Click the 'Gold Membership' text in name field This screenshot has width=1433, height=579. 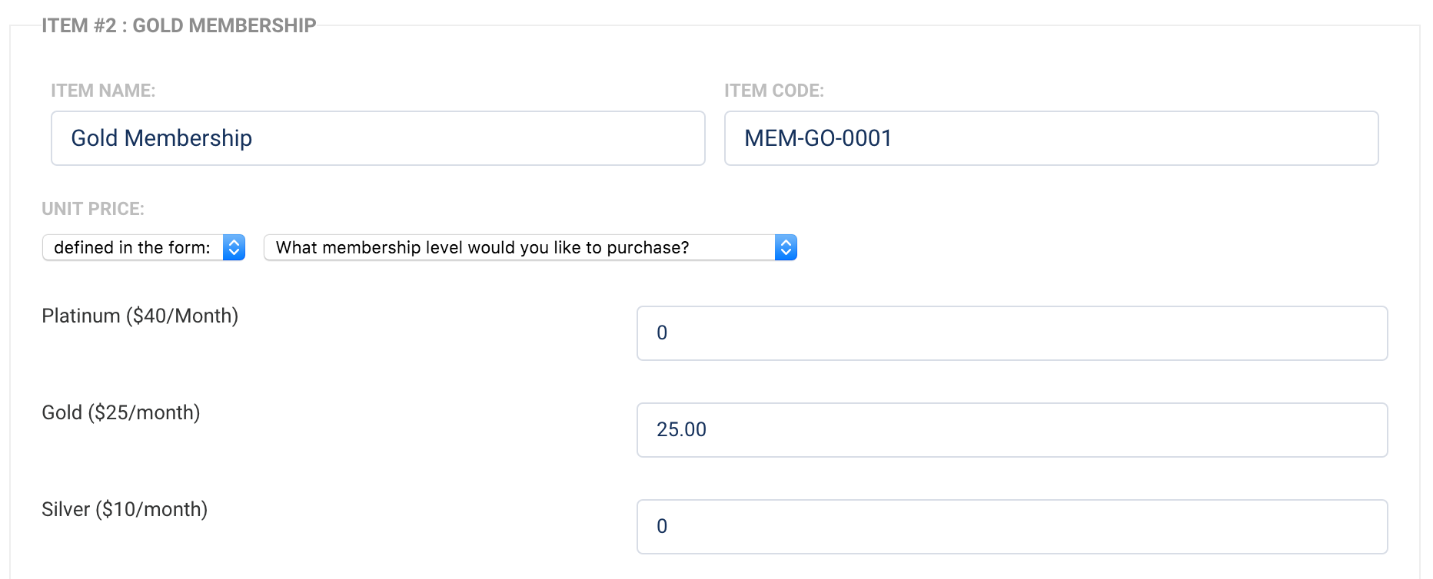click(161, 138)
